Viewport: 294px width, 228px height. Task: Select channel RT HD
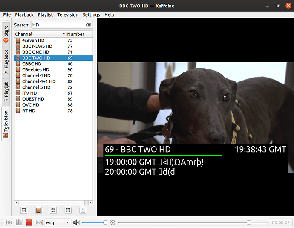coord(54,111)
